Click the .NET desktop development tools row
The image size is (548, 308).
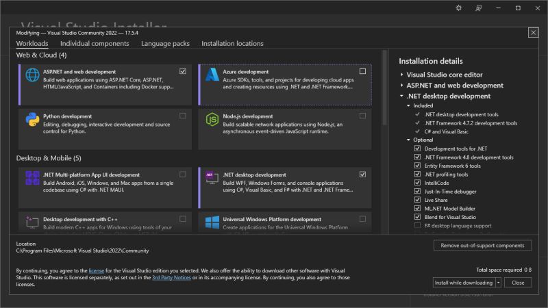(461, 114)
